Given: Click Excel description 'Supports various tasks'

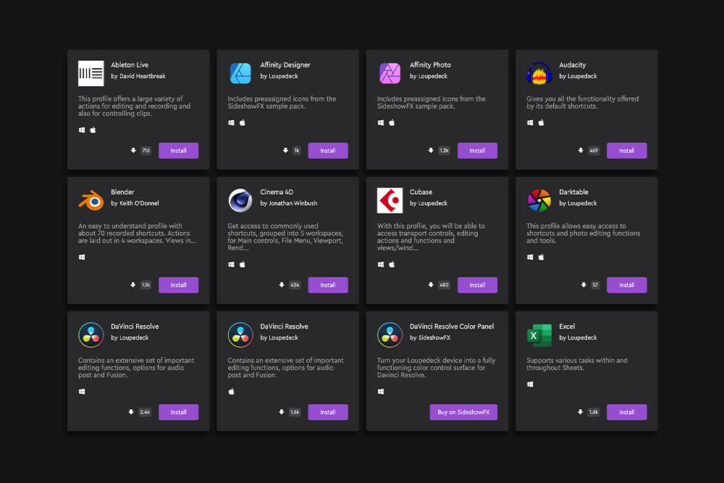Looking at the screenshot, I should click(577, 364).
